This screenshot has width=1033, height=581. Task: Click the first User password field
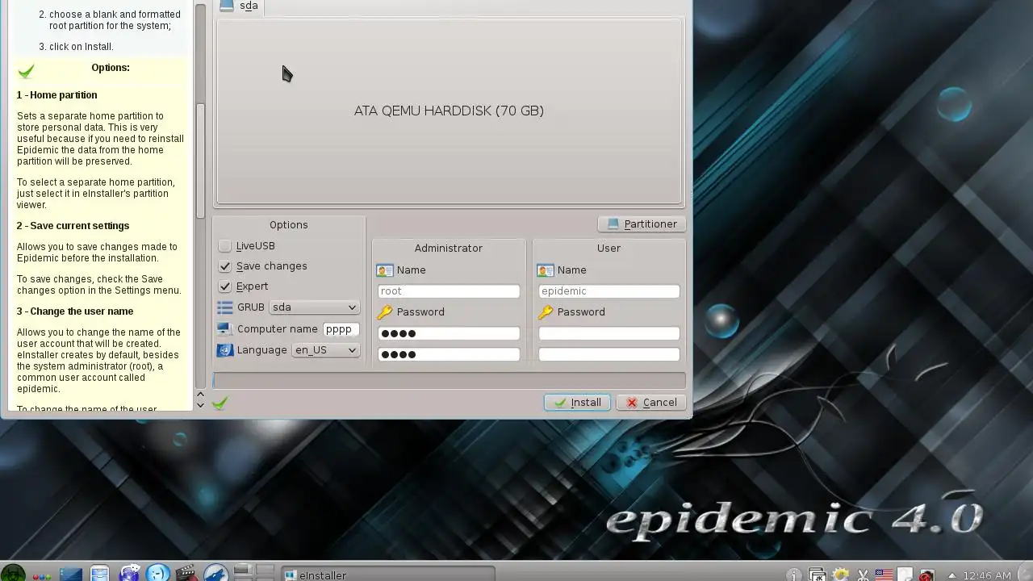tap(609, 333)
